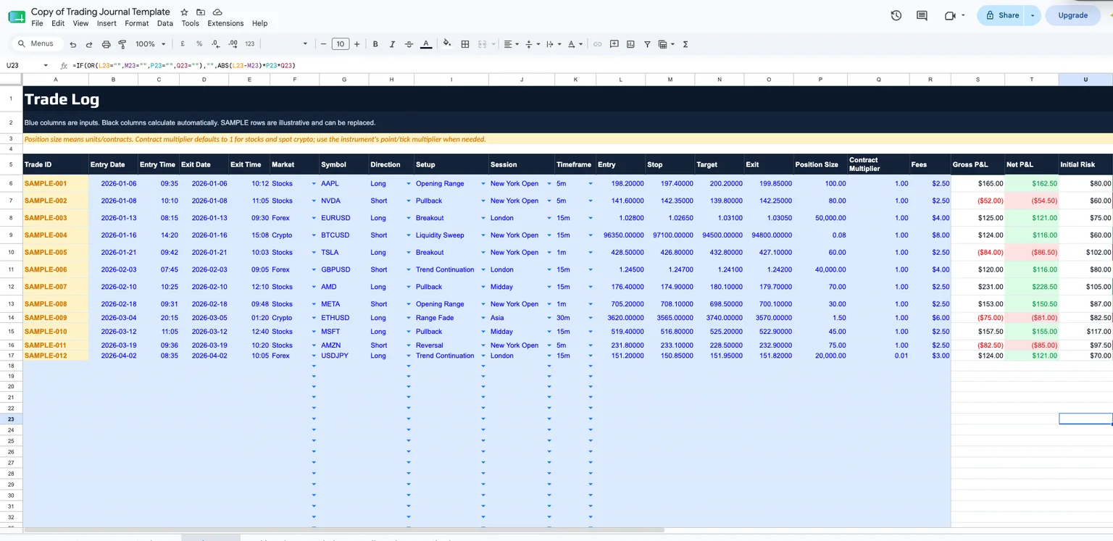Image resolution: width=1113 pixels, height=541 pixels.
Task: Toggle bold formatting
Action: click(x=375, y=44)
